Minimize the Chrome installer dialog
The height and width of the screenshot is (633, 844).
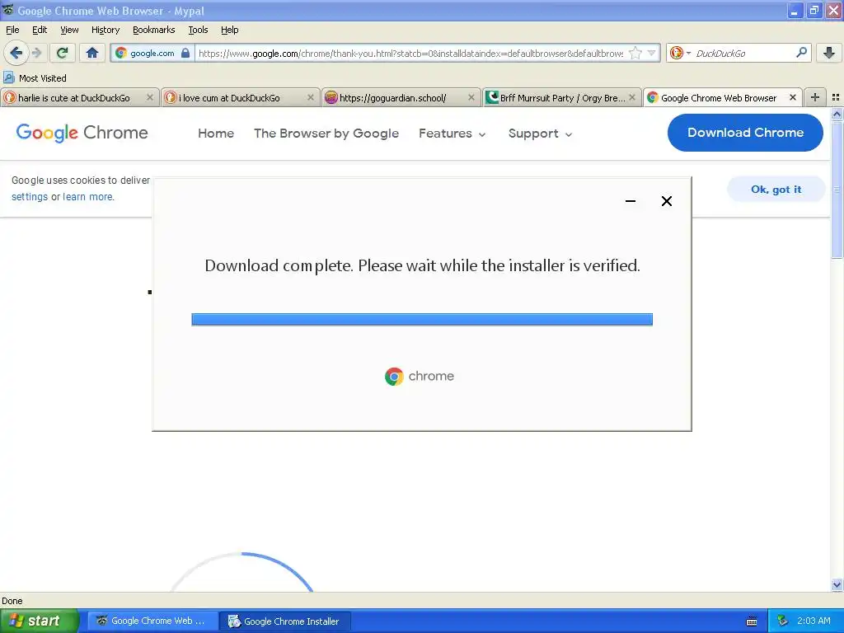631,201
